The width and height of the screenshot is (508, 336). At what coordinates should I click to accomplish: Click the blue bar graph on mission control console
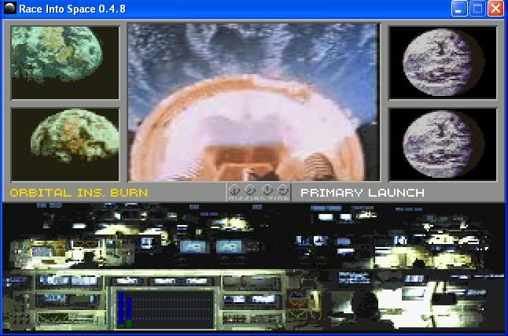[x=165, y=308]
